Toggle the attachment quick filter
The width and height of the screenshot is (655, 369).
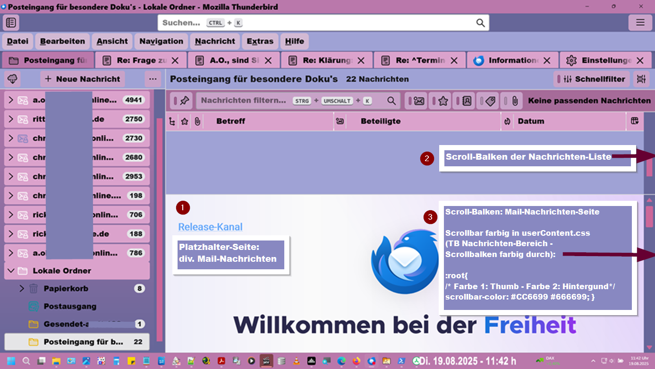pyautogui.click(x=511, y=101)
